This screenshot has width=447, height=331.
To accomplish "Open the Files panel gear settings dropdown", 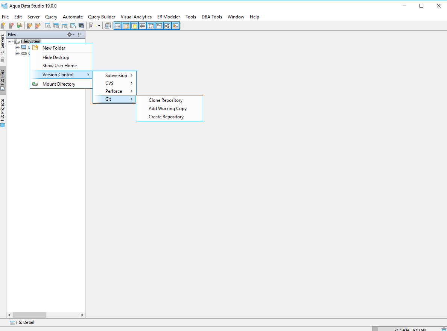I will pos(70,35).
